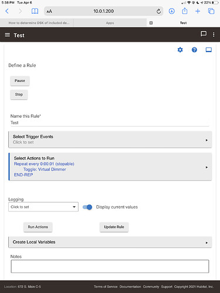Click the Notes text box

(110, 266)
